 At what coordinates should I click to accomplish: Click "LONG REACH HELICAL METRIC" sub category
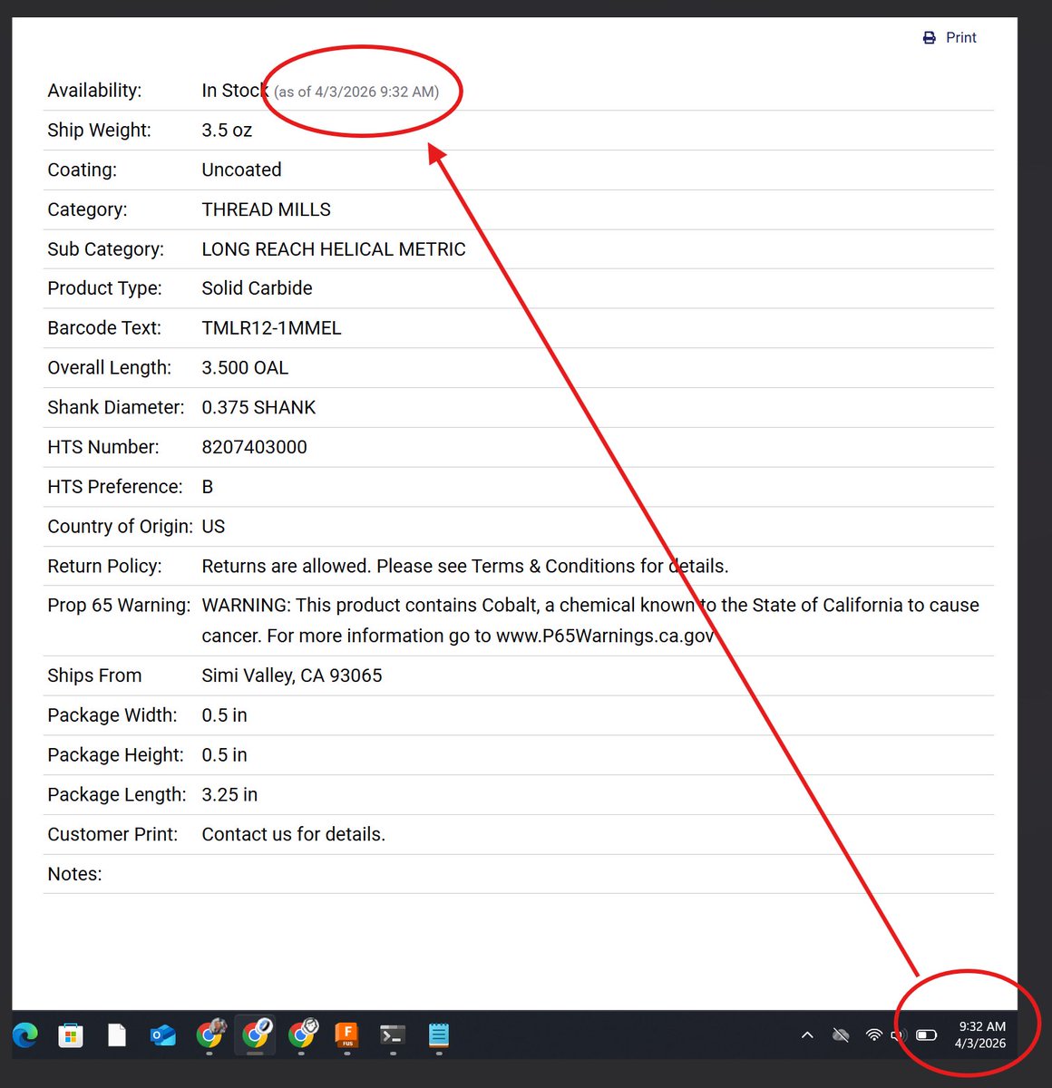click(x=334, y=249)
